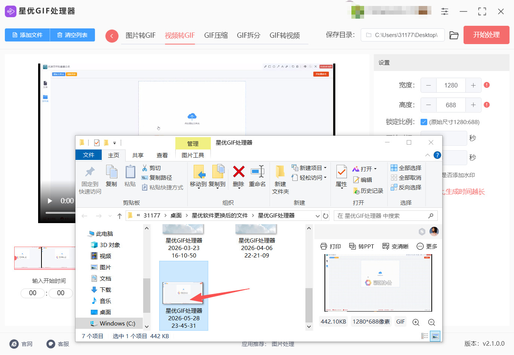Open the 文件 tab in Explorer ribbon
This screenshot has width=514, height=355.
[x=89, y=155]
